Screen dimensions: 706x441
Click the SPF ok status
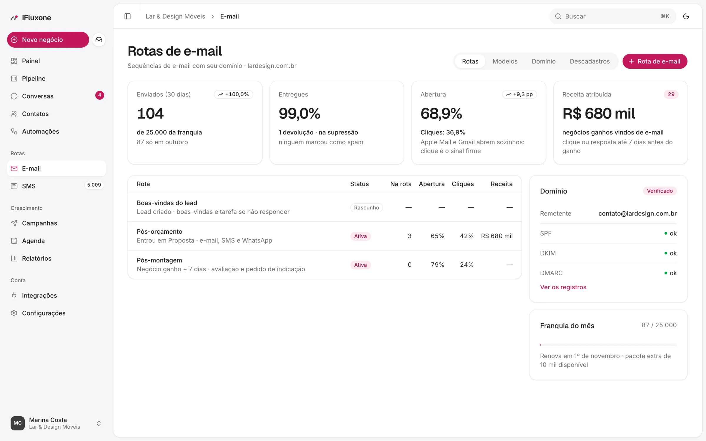(670, 233)
